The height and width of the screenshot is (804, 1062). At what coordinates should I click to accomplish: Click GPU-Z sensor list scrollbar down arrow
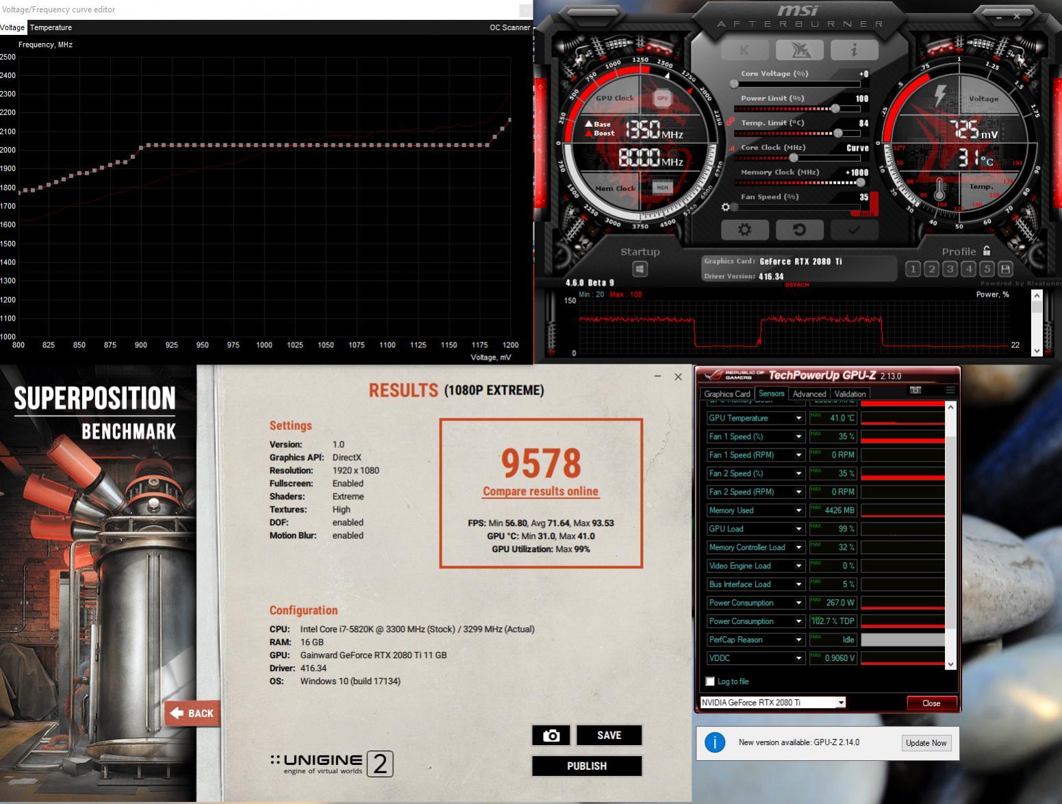coord(950,664)
